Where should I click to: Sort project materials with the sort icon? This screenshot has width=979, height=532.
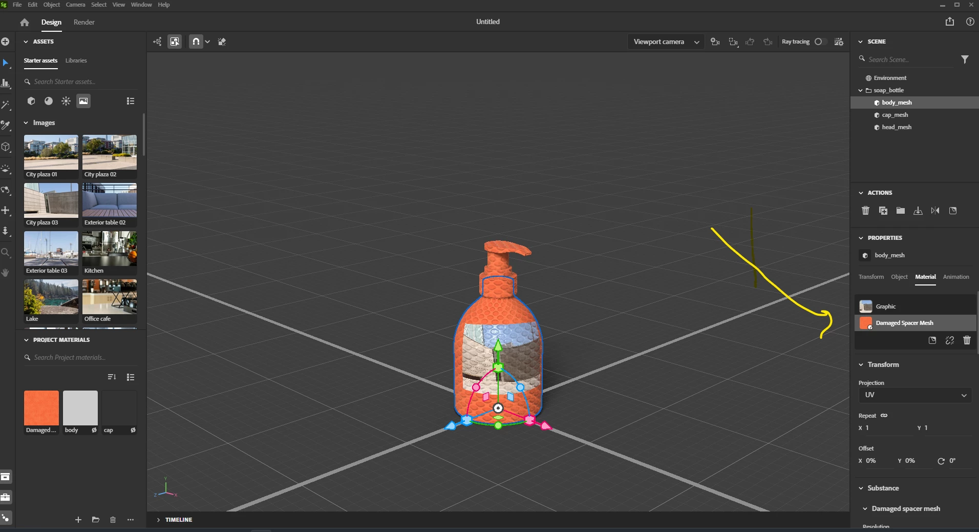pos(112,377)
